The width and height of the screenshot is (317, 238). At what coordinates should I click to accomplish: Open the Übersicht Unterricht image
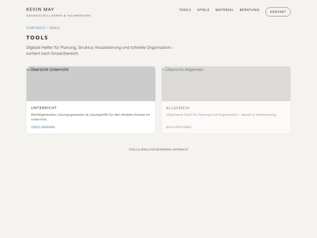[91, 83]
